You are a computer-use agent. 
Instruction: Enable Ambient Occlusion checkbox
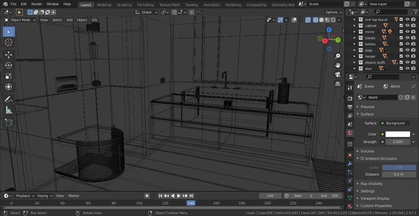pyautogui.click(x=362, y=158)
